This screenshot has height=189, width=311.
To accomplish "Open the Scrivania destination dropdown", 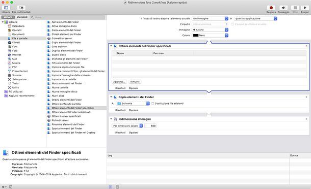I will pyautogui.click(x=133, y=104).
